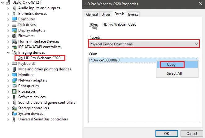The image size is (205, 138).
Task: Click the Sound, video and game controllers icon
Action: (14, 102)
